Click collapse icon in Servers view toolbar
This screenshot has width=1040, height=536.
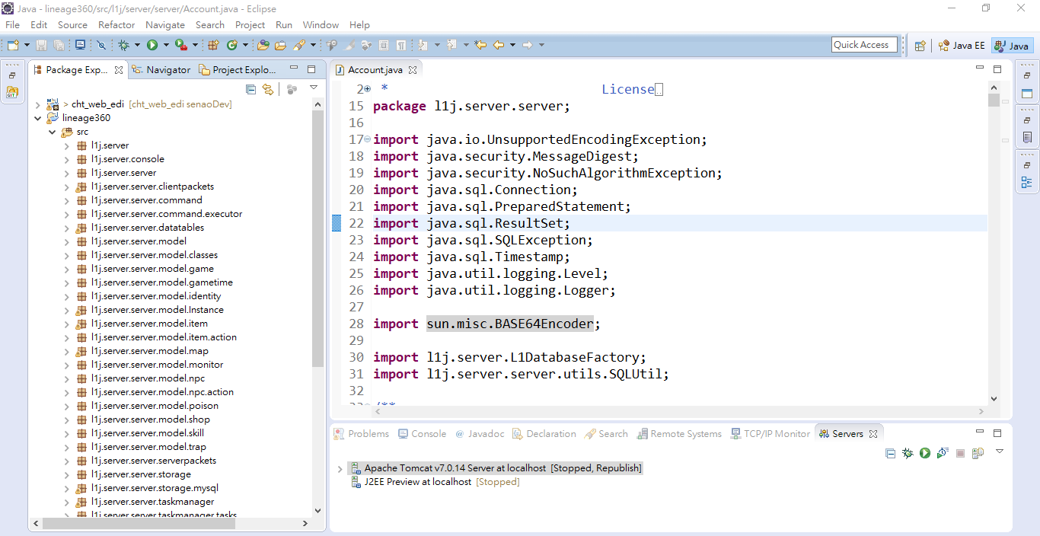890,453
